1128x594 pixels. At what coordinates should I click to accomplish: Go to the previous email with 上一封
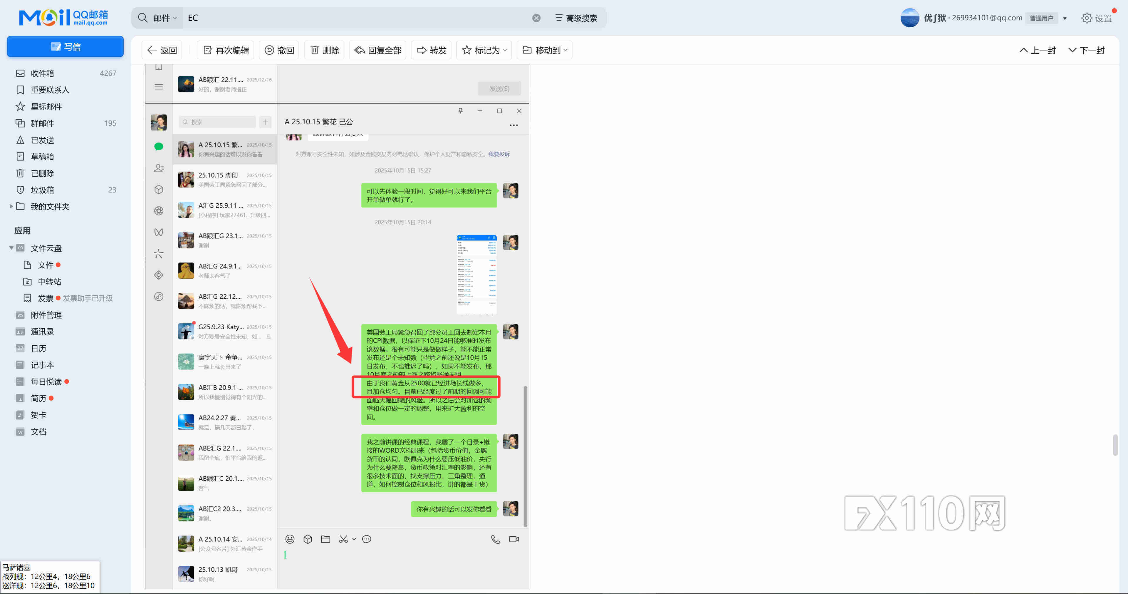coord(1038,50)
